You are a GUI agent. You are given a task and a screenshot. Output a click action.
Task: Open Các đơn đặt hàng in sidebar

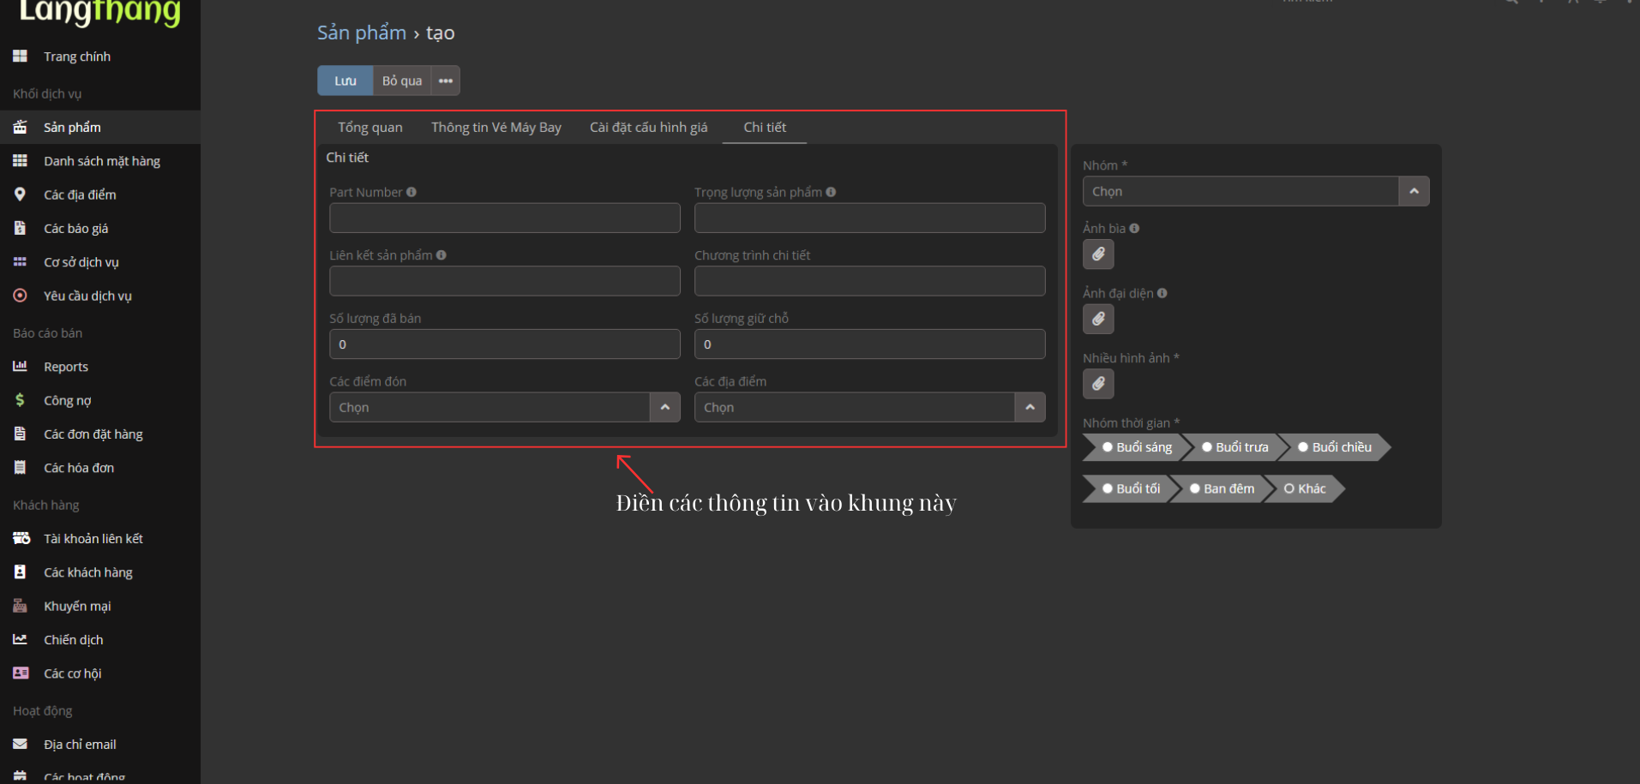click(93, 434)
